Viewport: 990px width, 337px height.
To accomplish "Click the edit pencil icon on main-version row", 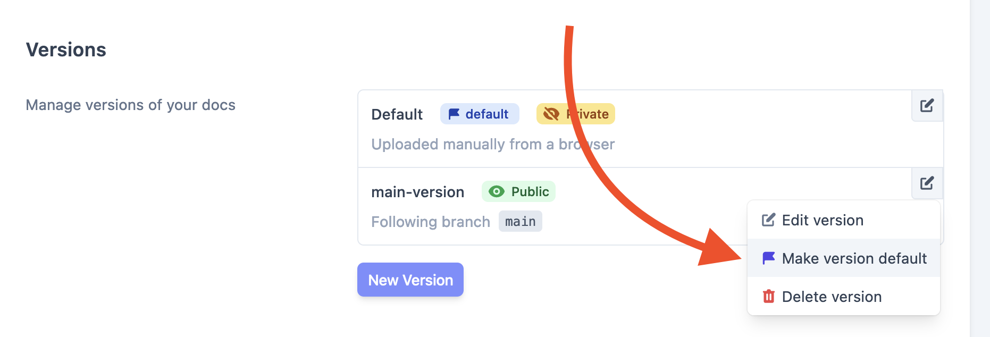I will coord(927,183).
